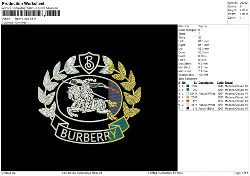Click the barcode under the worksheet title
Viewport: 250px width, 176px height.
(x=31, y=13)
